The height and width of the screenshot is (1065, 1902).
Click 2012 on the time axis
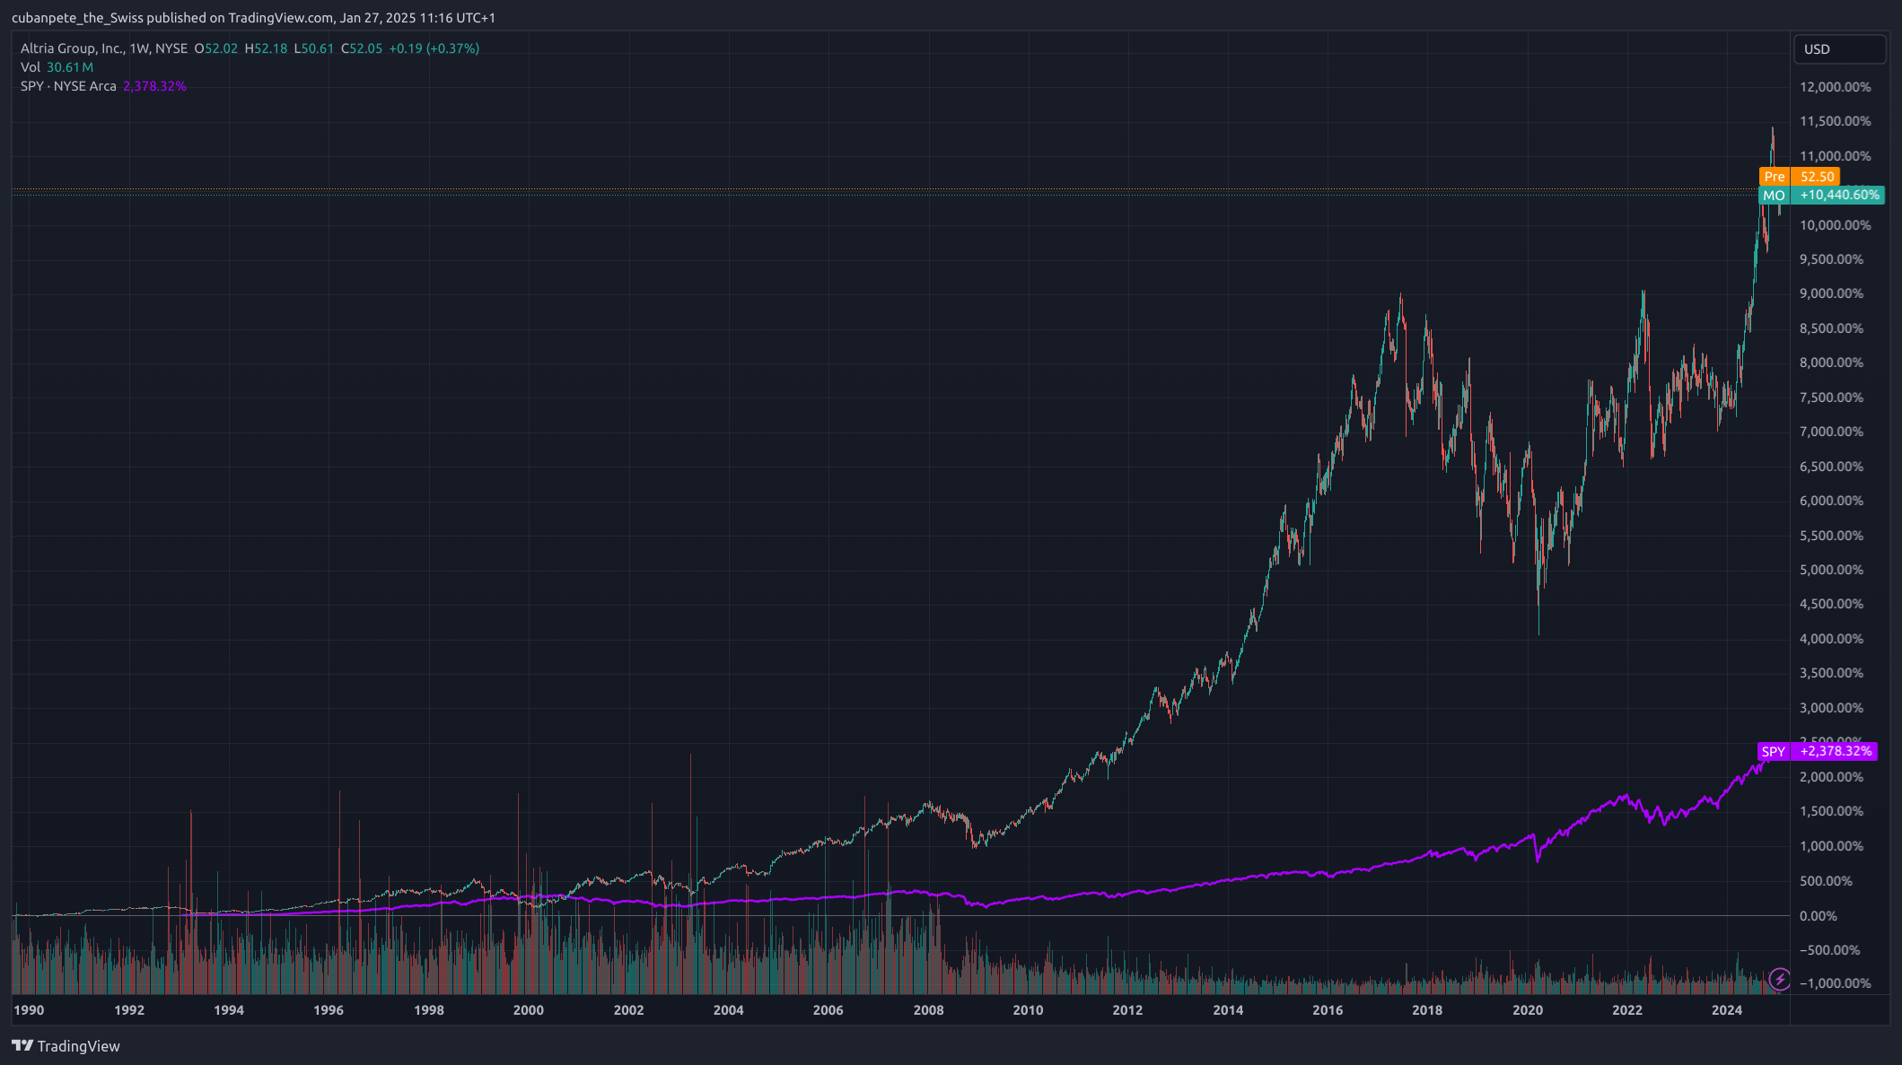tap(1128, 1010)
